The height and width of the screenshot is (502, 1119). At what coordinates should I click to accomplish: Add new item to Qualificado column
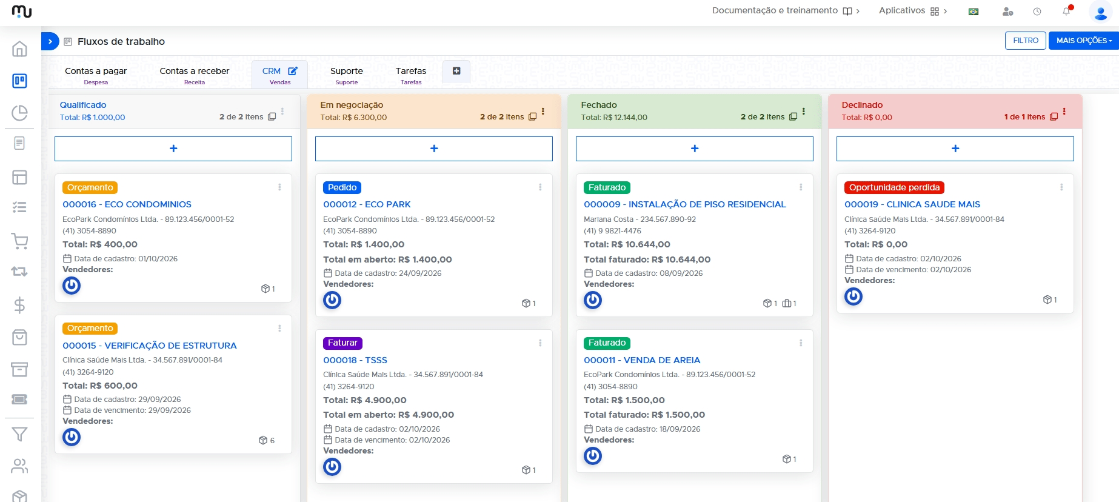tap(173, 149)
